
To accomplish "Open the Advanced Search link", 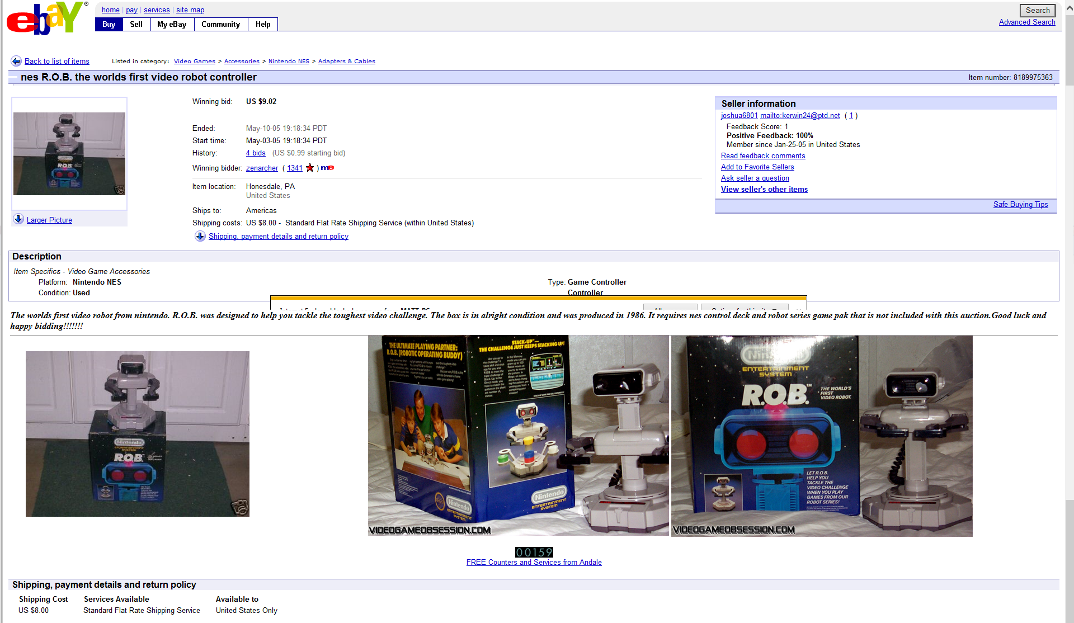I will pyautogui.click(x=1026, y=22).
